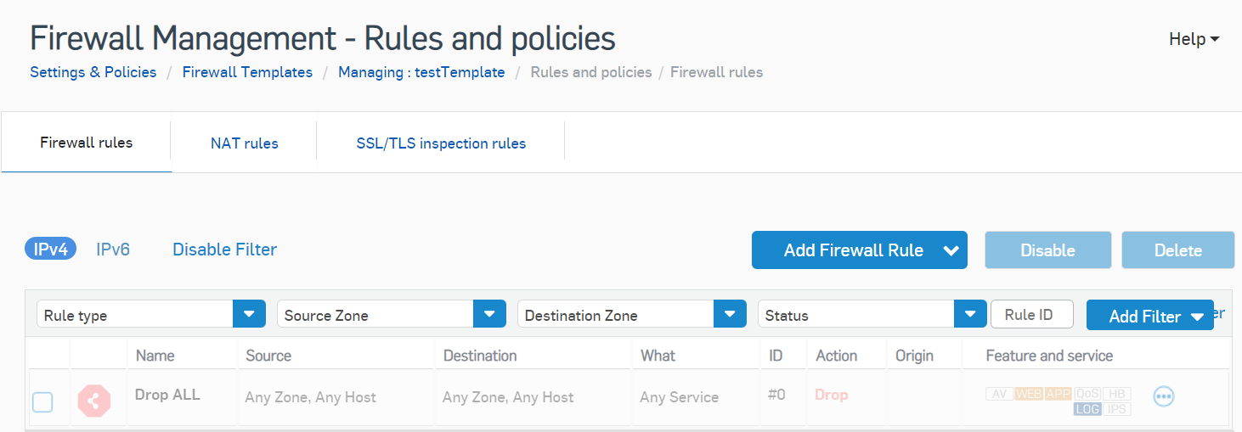Image resolution: width=1242 pixels, height=432 pixels.
Task: Switch to the IPv4 rules toggle
Action: (51, 250)
